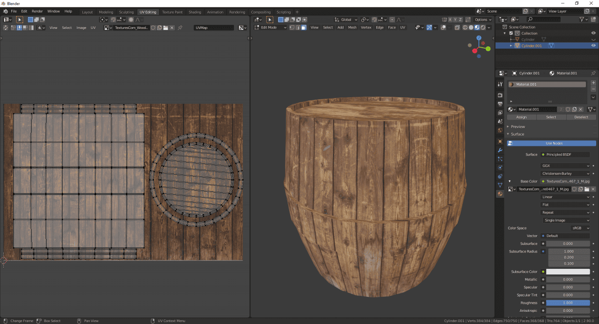Click the Assign material button
599x324 pixels.
coord(521,117)
